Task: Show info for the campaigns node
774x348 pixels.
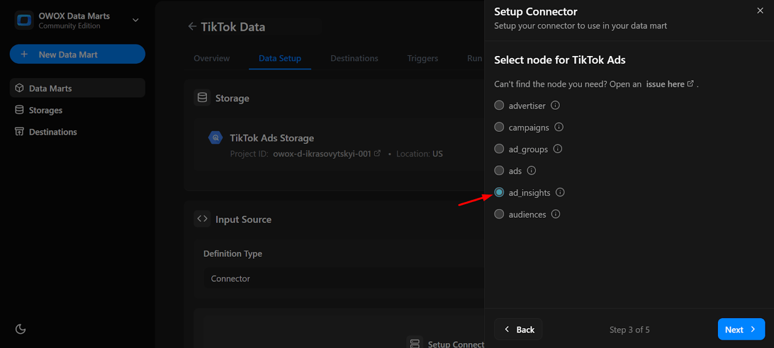Action: tap(559, 127)
